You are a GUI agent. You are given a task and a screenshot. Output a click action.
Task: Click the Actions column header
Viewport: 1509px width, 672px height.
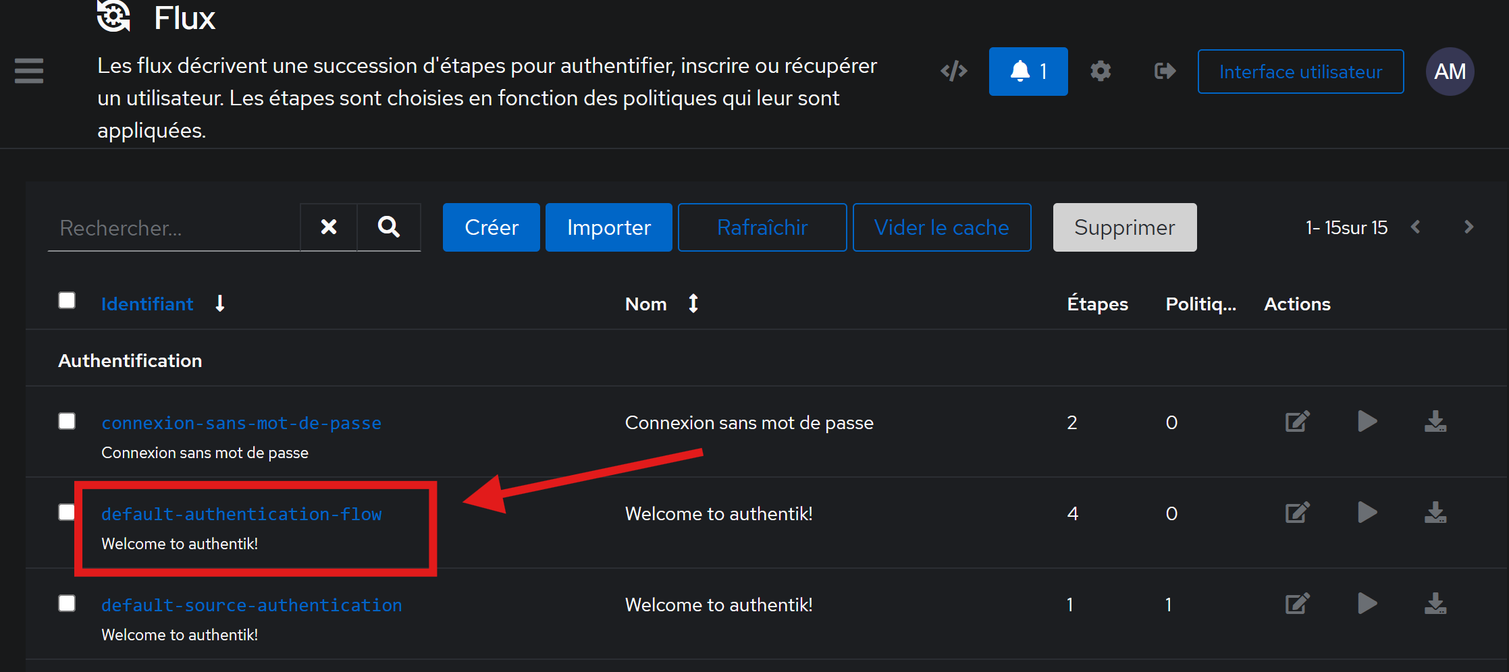pos(1297,304)
